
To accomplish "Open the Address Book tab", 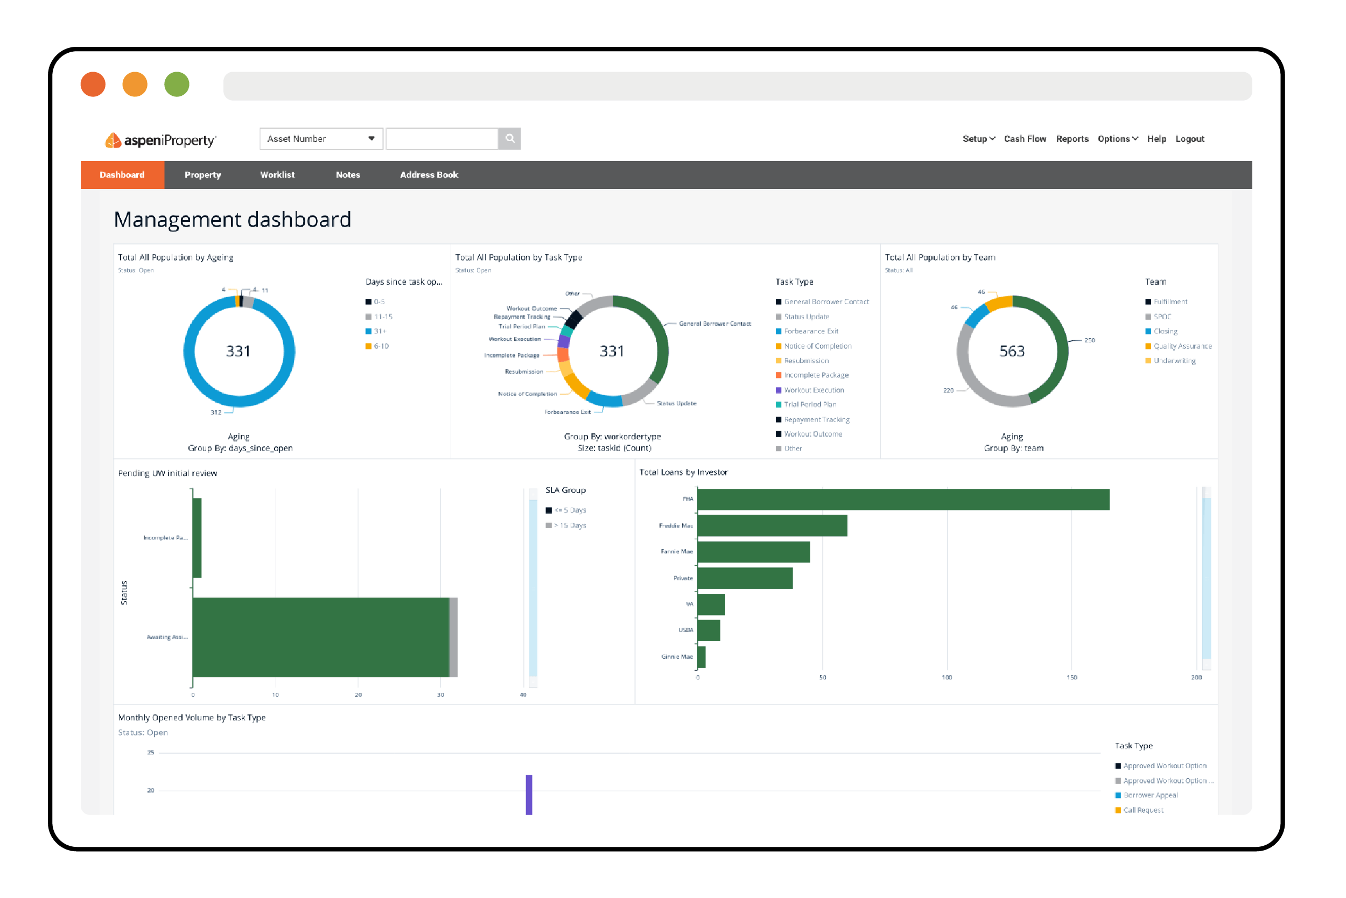I will point(429,174).
